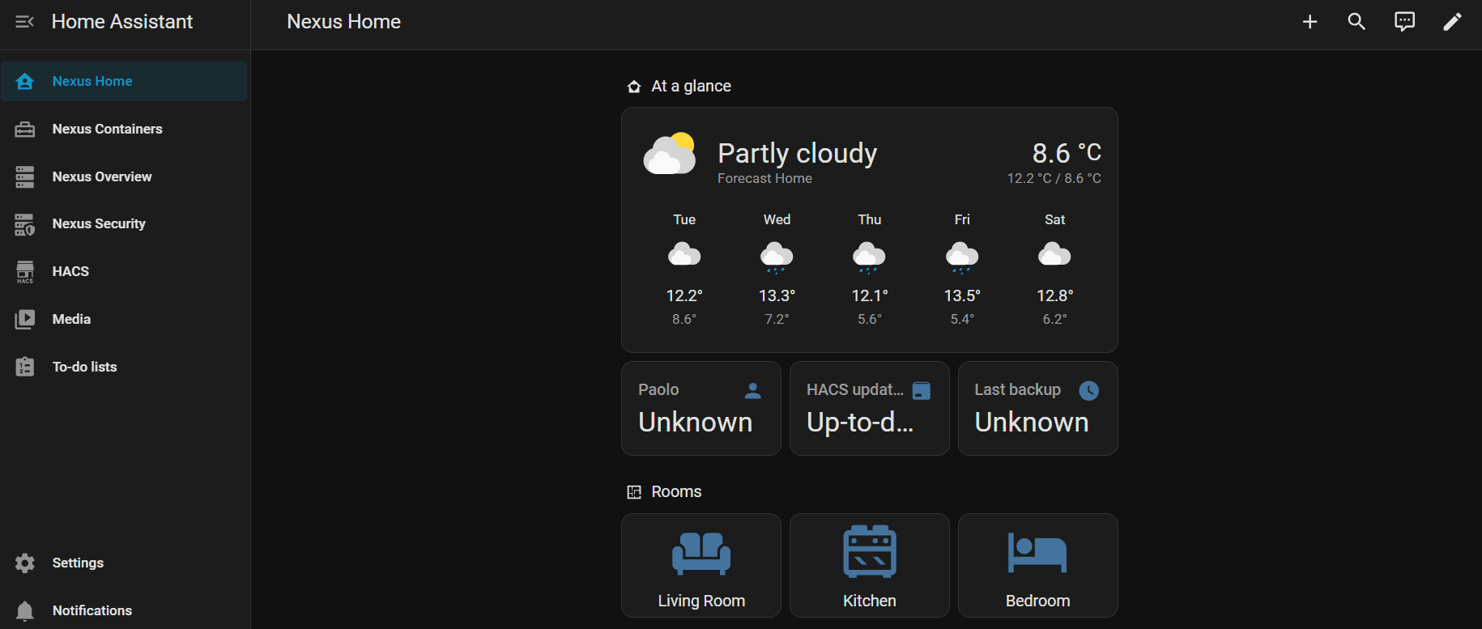Click Wednesday's rainy forecast icon
The image size is (1482, 629).
(777, 257)
